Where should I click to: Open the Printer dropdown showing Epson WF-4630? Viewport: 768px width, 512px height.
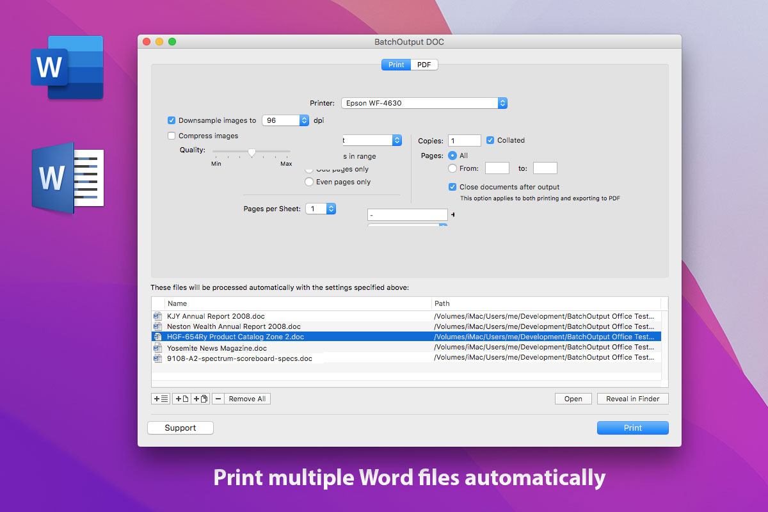(424, 102)
